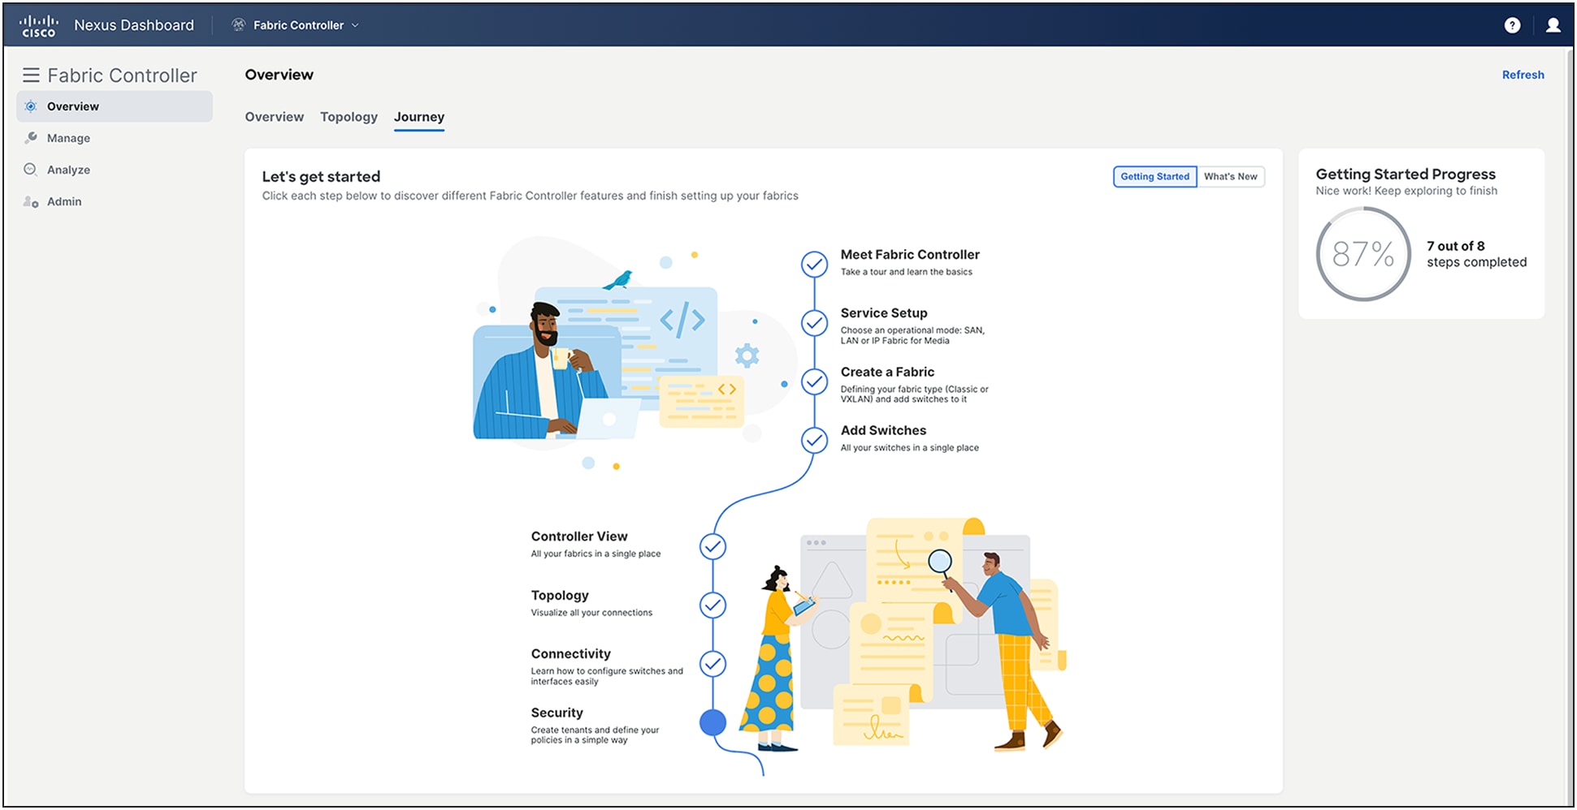Screen dimensions: 1577x810
Task: Click the Manage wrench icon
Action: (x=31, y=138)
